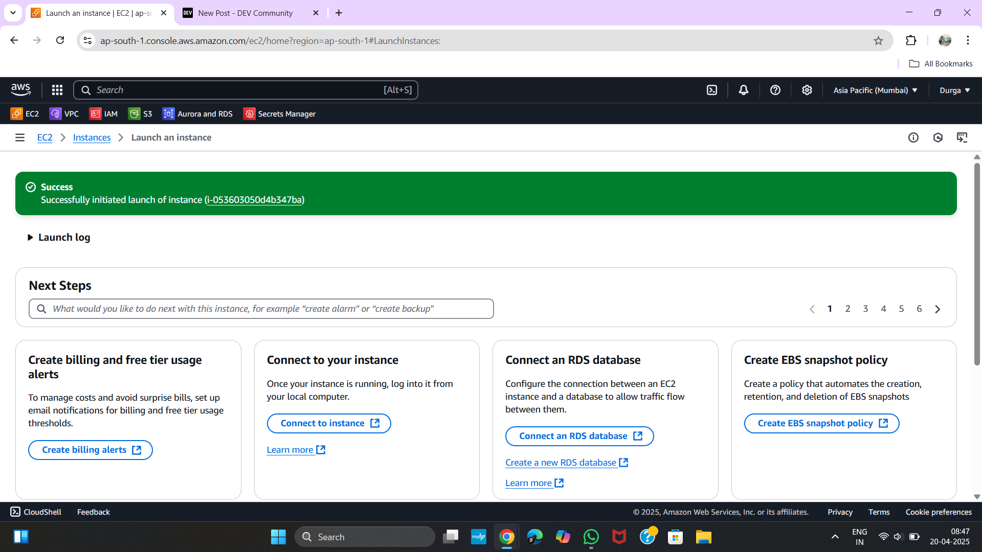Open CloudShell from the footer

[x=36, y=512]
